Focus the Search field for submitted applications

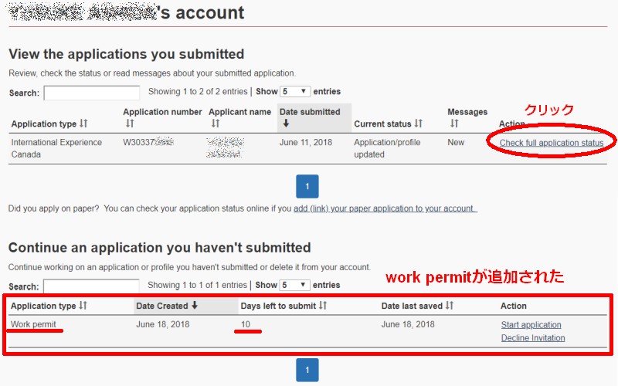point(91,93)
